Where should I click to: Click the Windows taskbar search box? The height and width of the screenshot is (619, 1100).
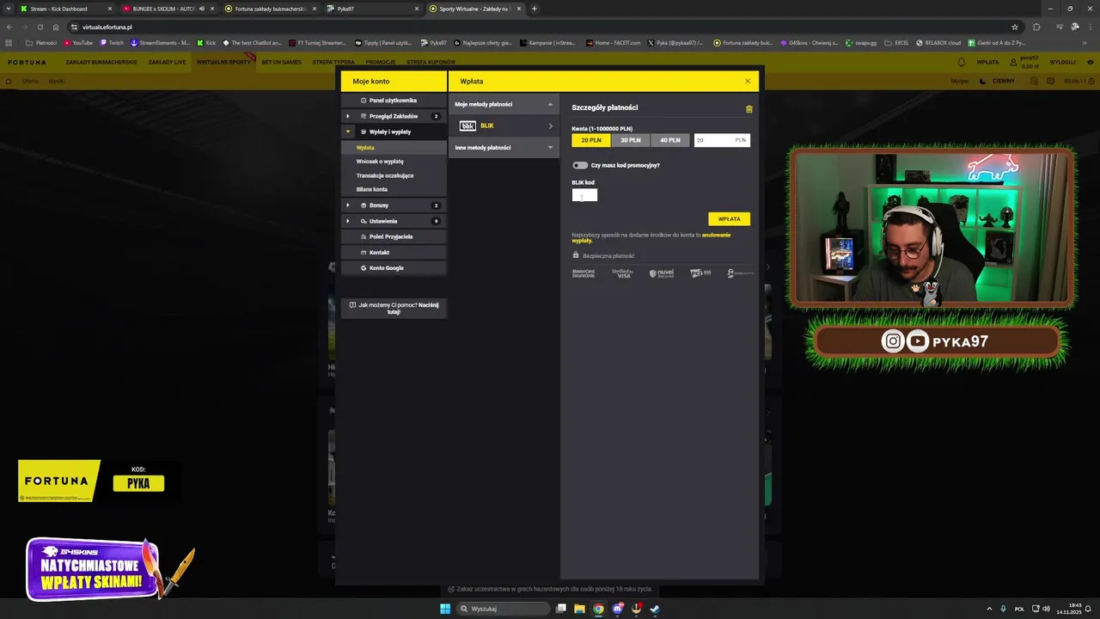[504, 609]
